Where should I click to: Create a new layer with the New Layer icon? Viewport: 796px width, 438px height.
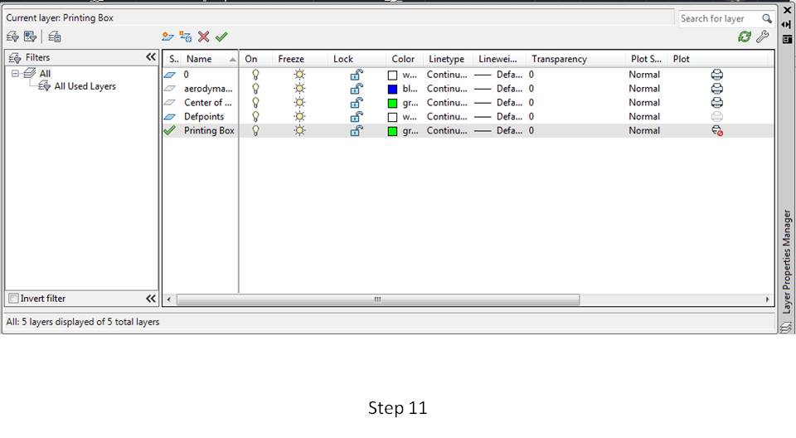(x=167, y=36)
